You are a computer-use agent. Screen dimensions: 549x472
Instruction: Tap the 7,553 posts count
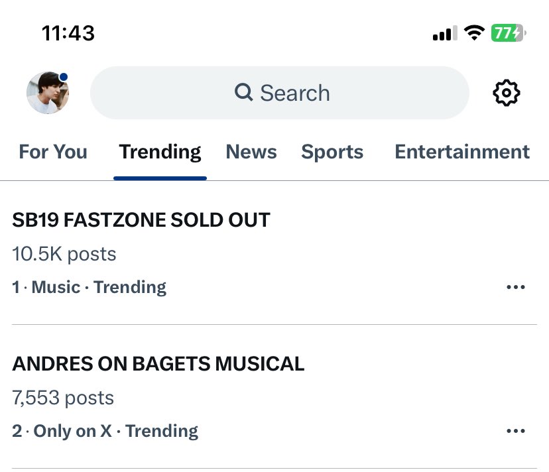point(63,398)
